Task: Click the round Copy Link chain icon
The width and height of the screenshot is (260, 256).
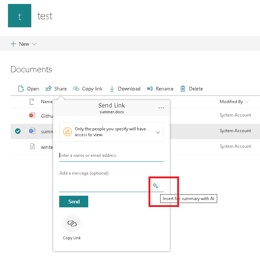Action: coord(72,224)
